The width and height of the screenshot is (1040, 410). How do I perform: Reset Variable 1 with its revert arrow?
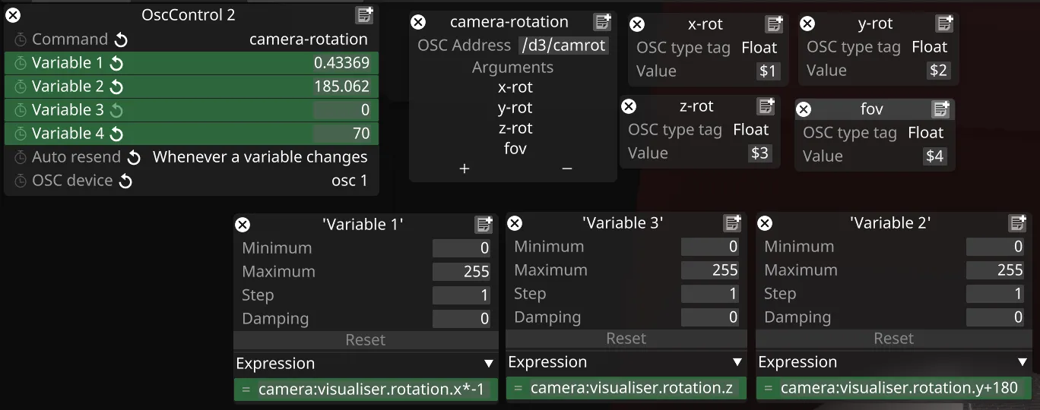pos(116,63)
